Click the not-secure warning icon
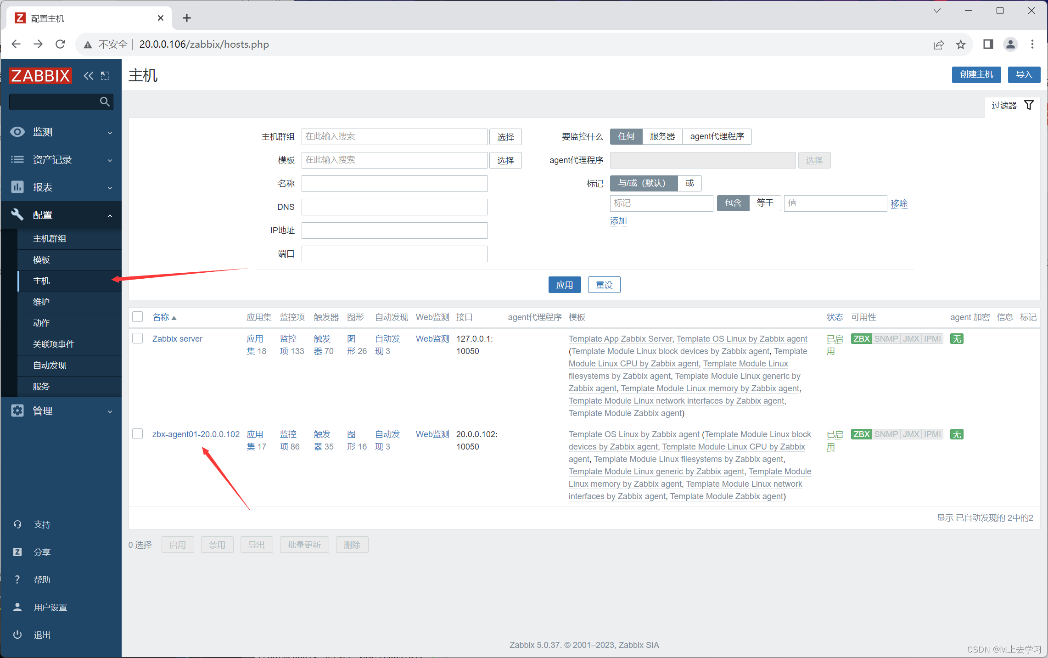The height and width of the screenshot is (658, 1048). [x=88, y=45]
